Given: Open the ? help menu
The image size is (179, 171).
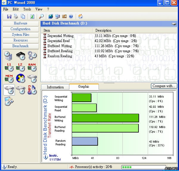Looking at the screenshot, I should (x=48, y=9).
